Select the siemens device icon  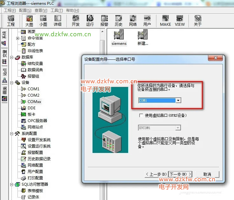[x=119, y=38]
